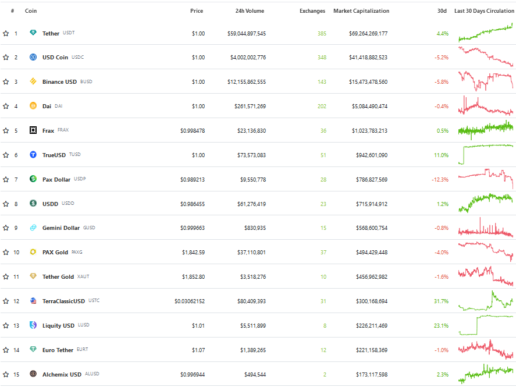Image resolution: width=516 pixels, height=387 pixels.
Task: Open the Binance USD link
Action: click(59, 81)
